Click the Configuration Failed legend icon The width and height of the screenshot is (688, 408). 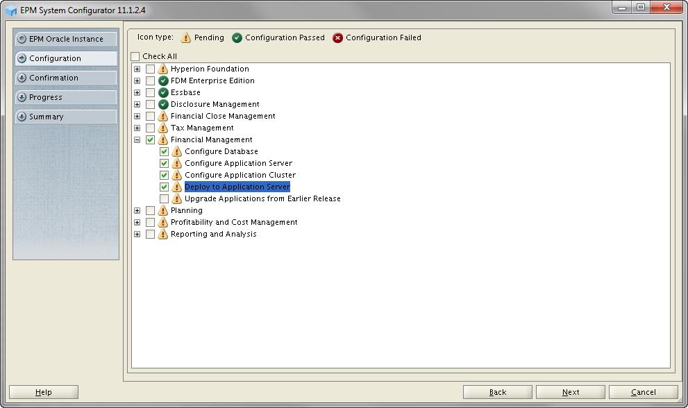coord(337,38)
